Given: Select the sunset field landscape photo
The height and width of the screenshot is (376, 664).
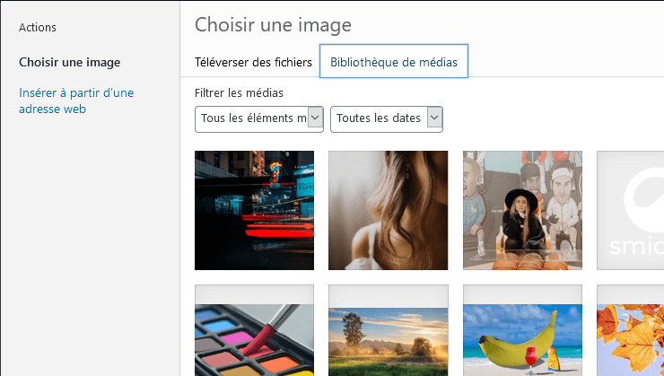Looking at the screenshot, I should pos(388,330).
